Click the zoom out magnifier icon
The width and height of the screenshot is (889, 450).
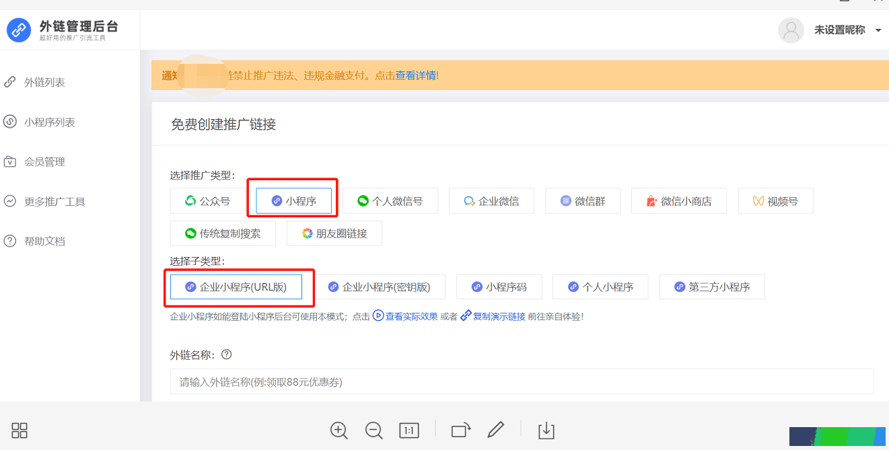[374, 430]
